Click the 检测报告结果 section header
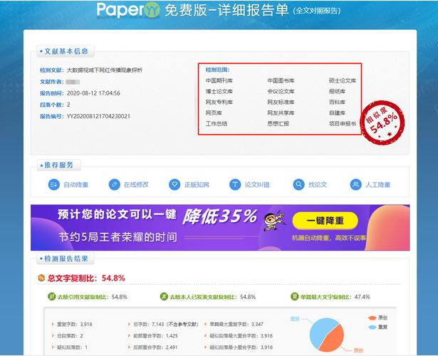 66,258
